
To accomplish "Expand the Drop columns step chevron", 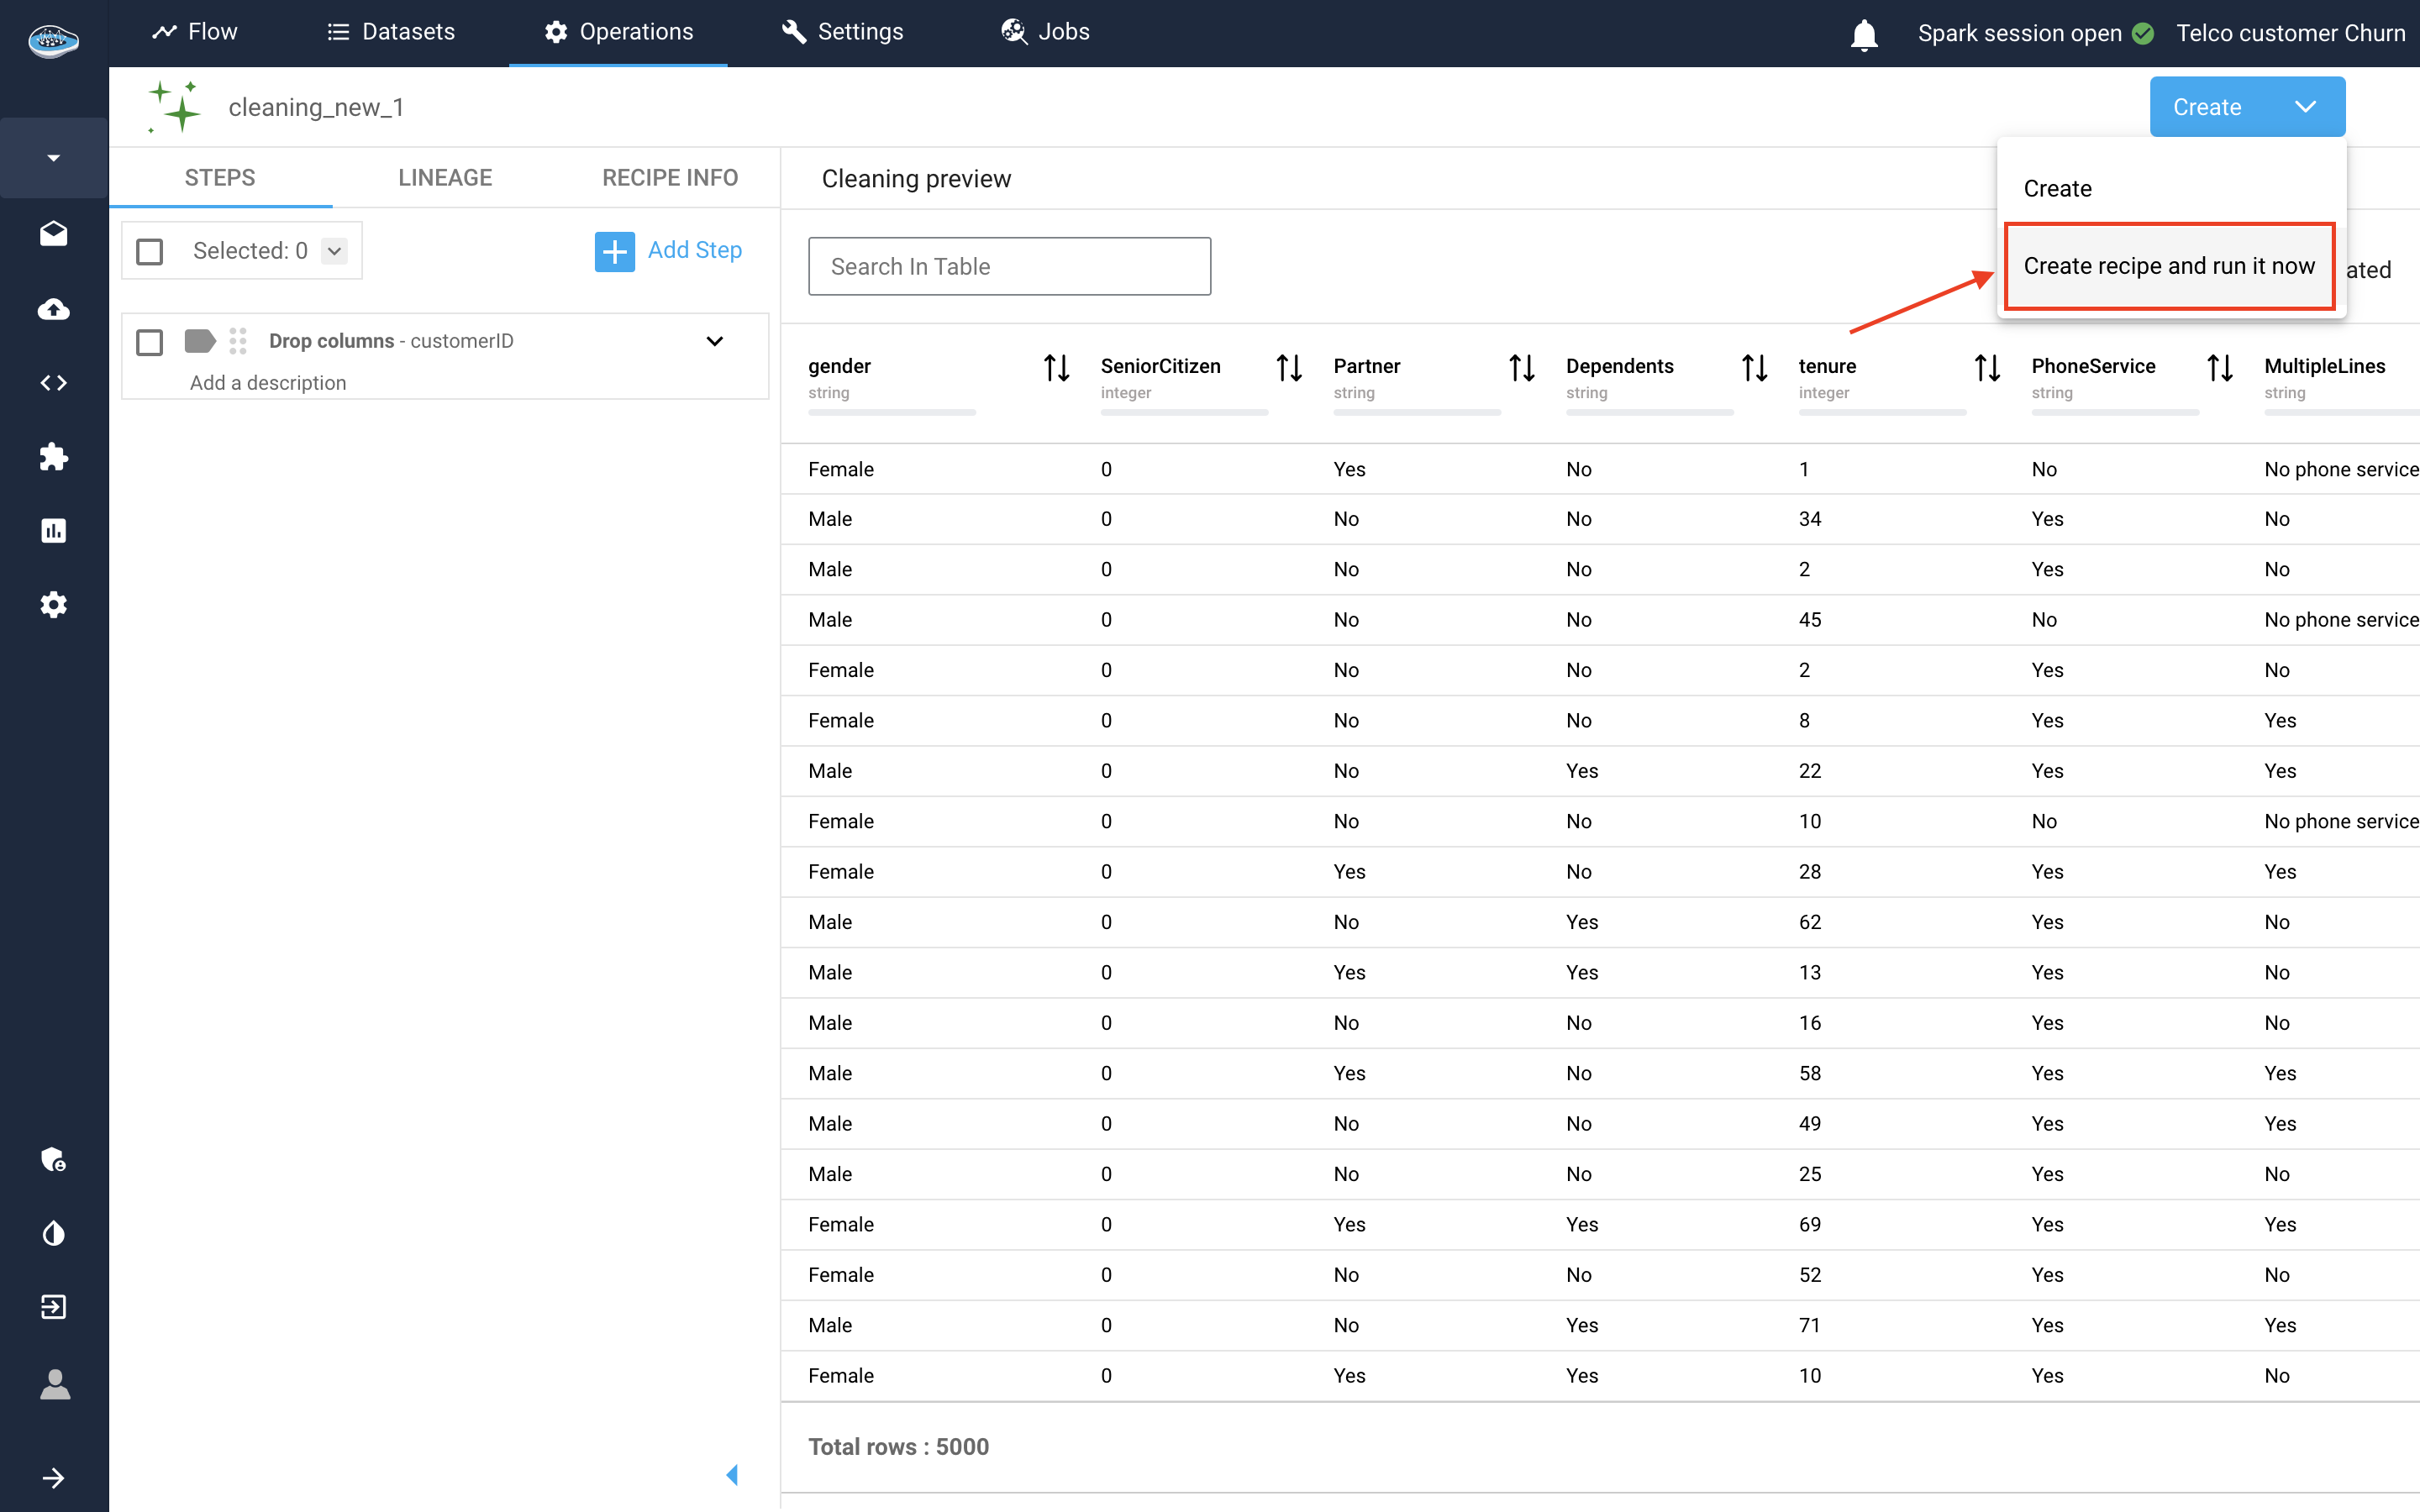I will click(x=714, y=342).
